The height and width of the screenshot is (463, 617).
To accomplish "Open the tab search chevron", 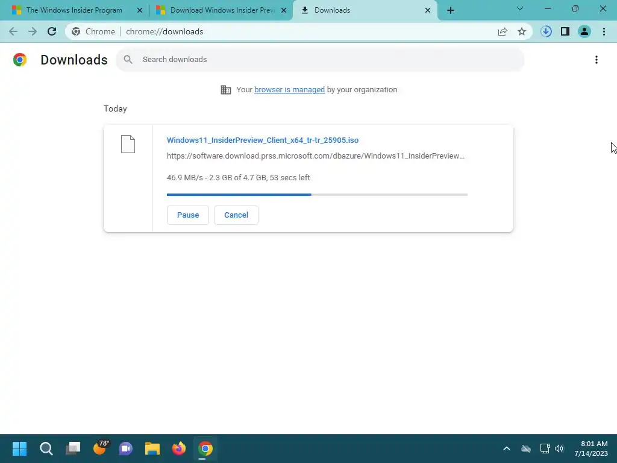I will click(520, 8).
